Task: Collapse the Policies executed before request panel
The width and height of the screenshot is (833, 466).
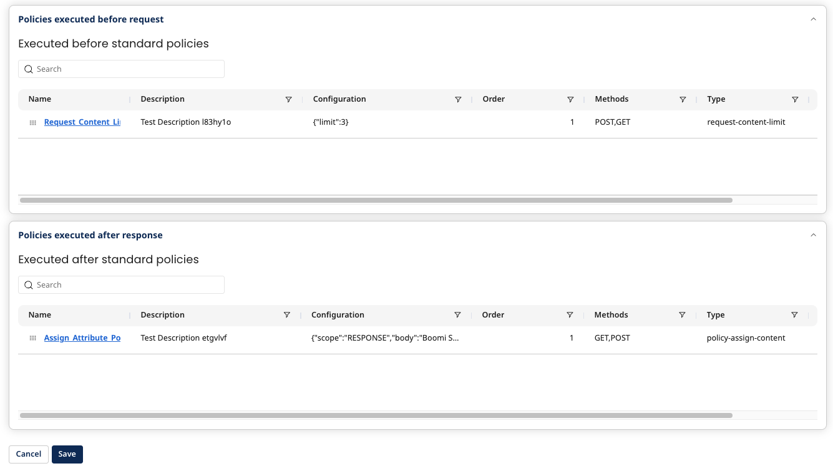Action: [813, 19]
